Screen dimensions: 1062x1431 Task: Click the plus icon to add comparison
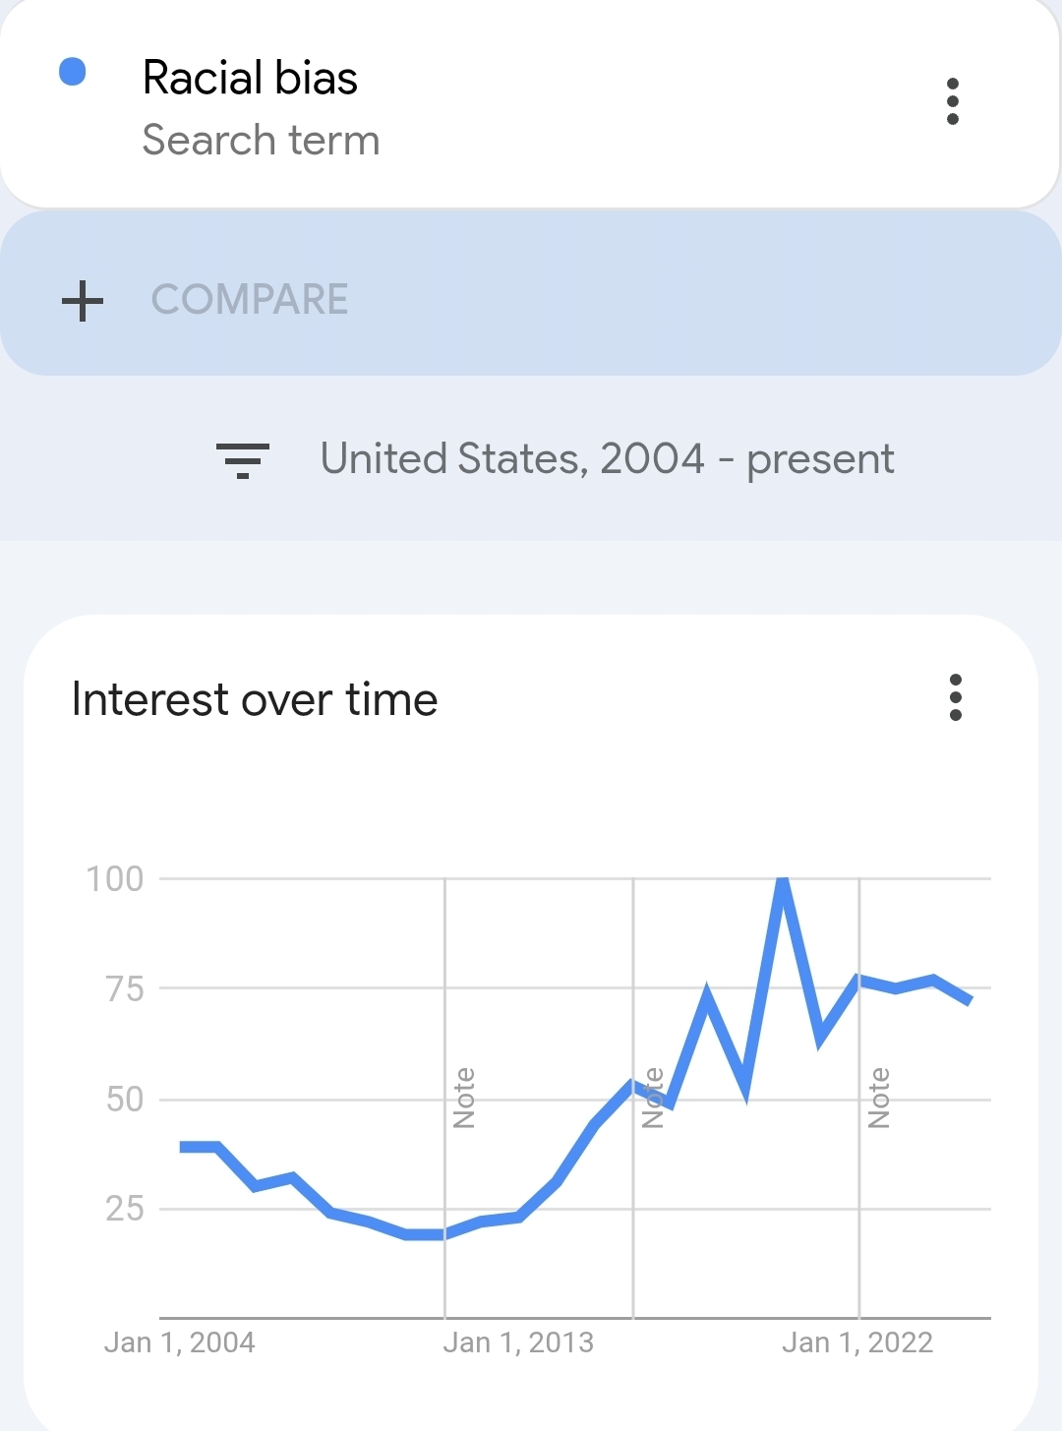83,300
